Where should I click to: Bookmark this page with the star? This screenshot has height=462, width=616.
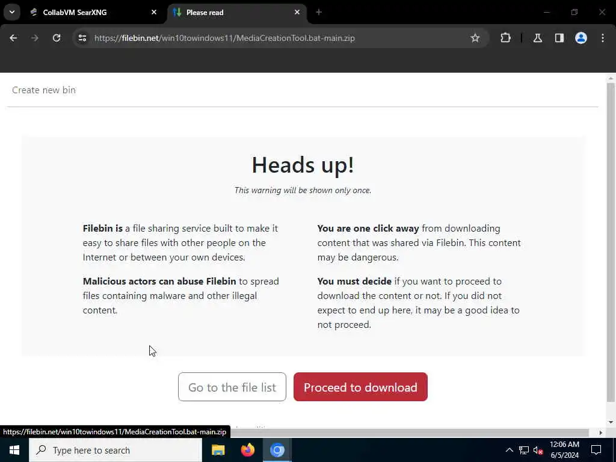point(475,38)
